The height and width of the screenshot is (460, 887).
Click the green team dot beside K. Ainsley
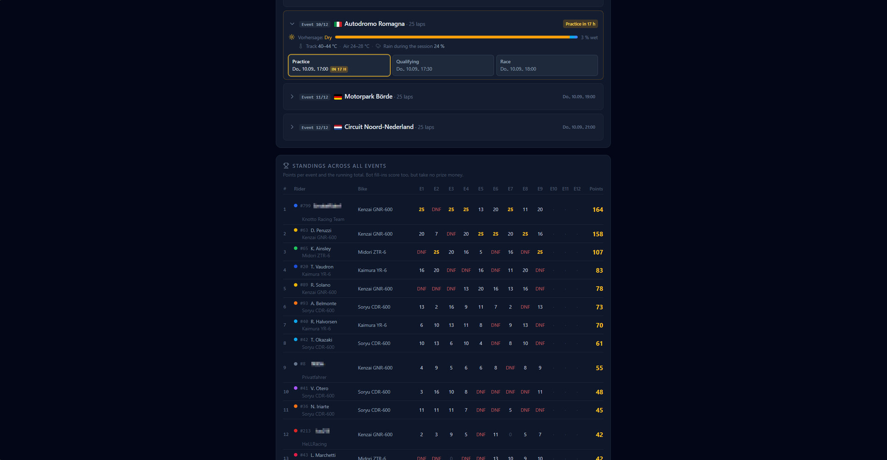pyautogui.click(x=296, y=248)
